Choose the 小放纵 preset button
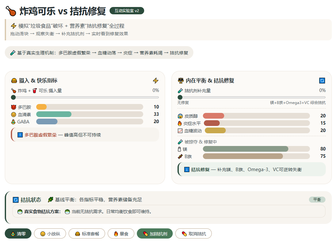335x243 pixels. 50,233
